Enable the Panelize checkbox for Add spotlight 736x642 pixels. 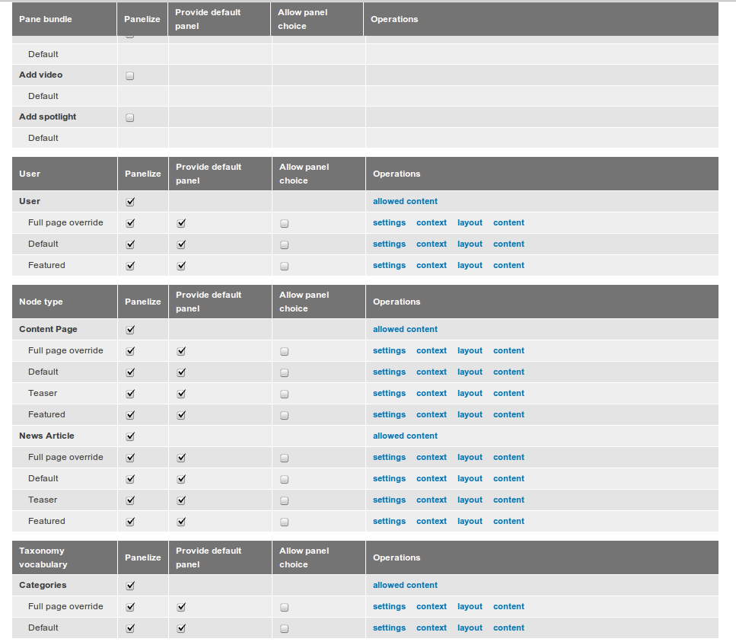(x=130, y=117)
